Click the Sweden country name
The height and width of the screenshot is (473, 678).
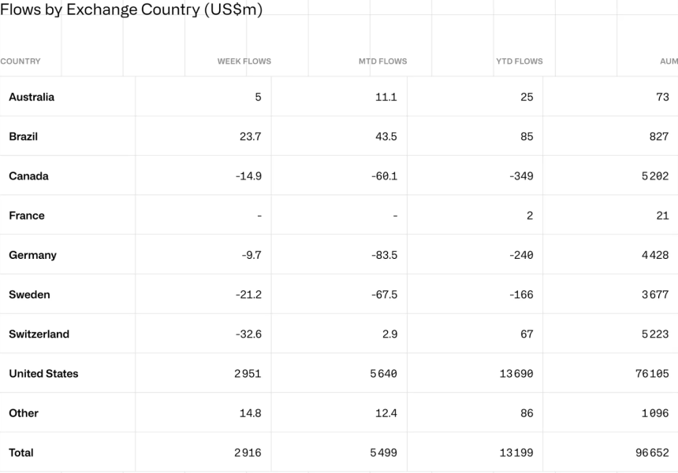coord(29,294)
